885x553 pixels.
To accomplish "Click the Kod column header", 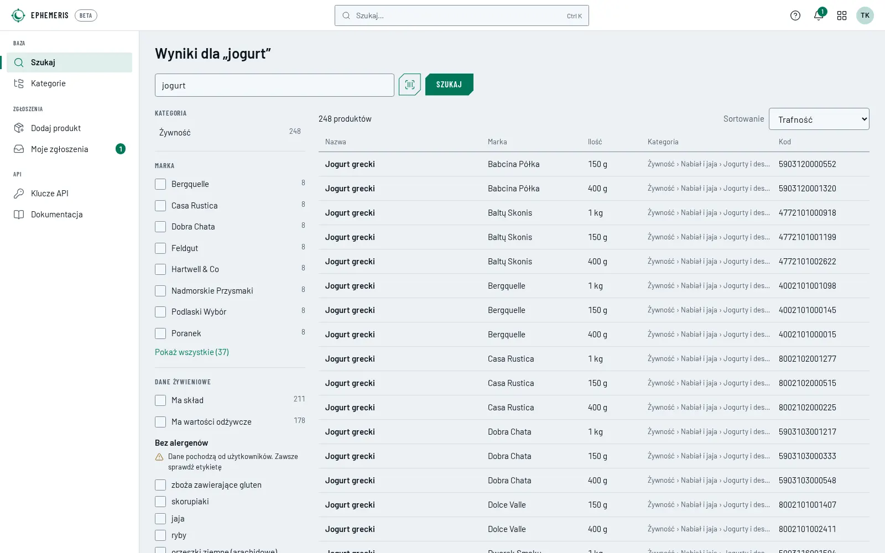I will (785, 142).
